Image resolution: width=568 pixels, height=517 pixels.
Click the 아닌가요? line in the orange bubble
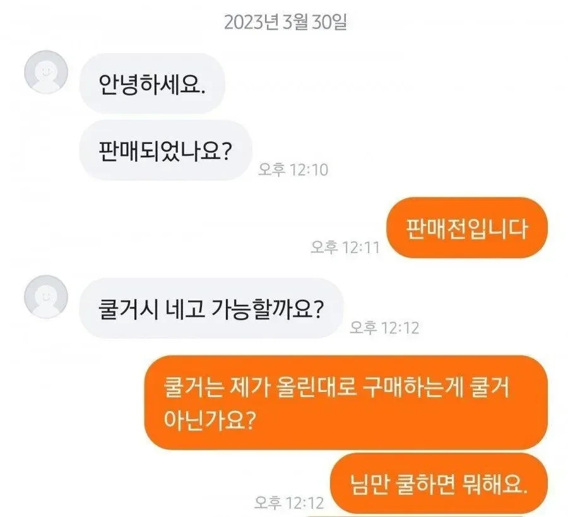click(x=210, y=420)
